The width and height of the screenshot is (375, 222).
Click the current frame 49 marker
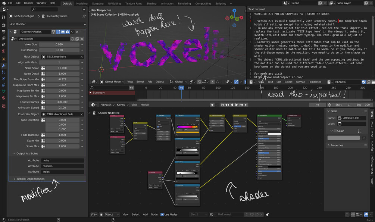181,88
